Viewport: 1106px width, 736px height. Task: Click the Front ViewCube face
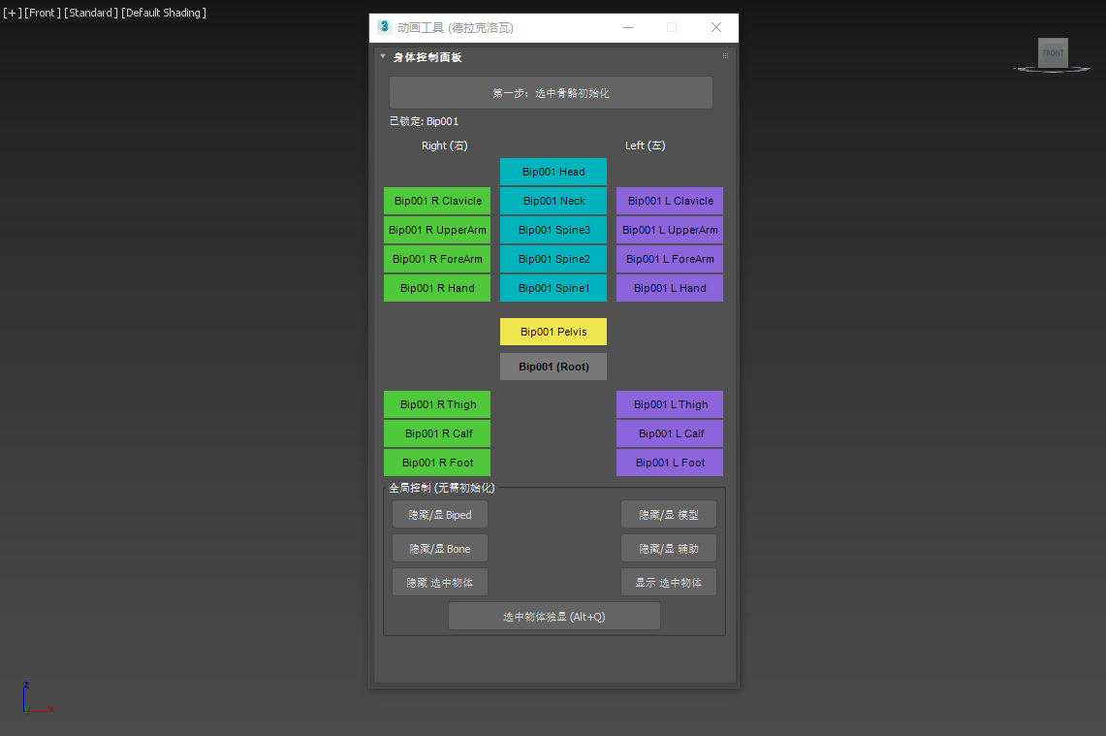coord(1053,52)
